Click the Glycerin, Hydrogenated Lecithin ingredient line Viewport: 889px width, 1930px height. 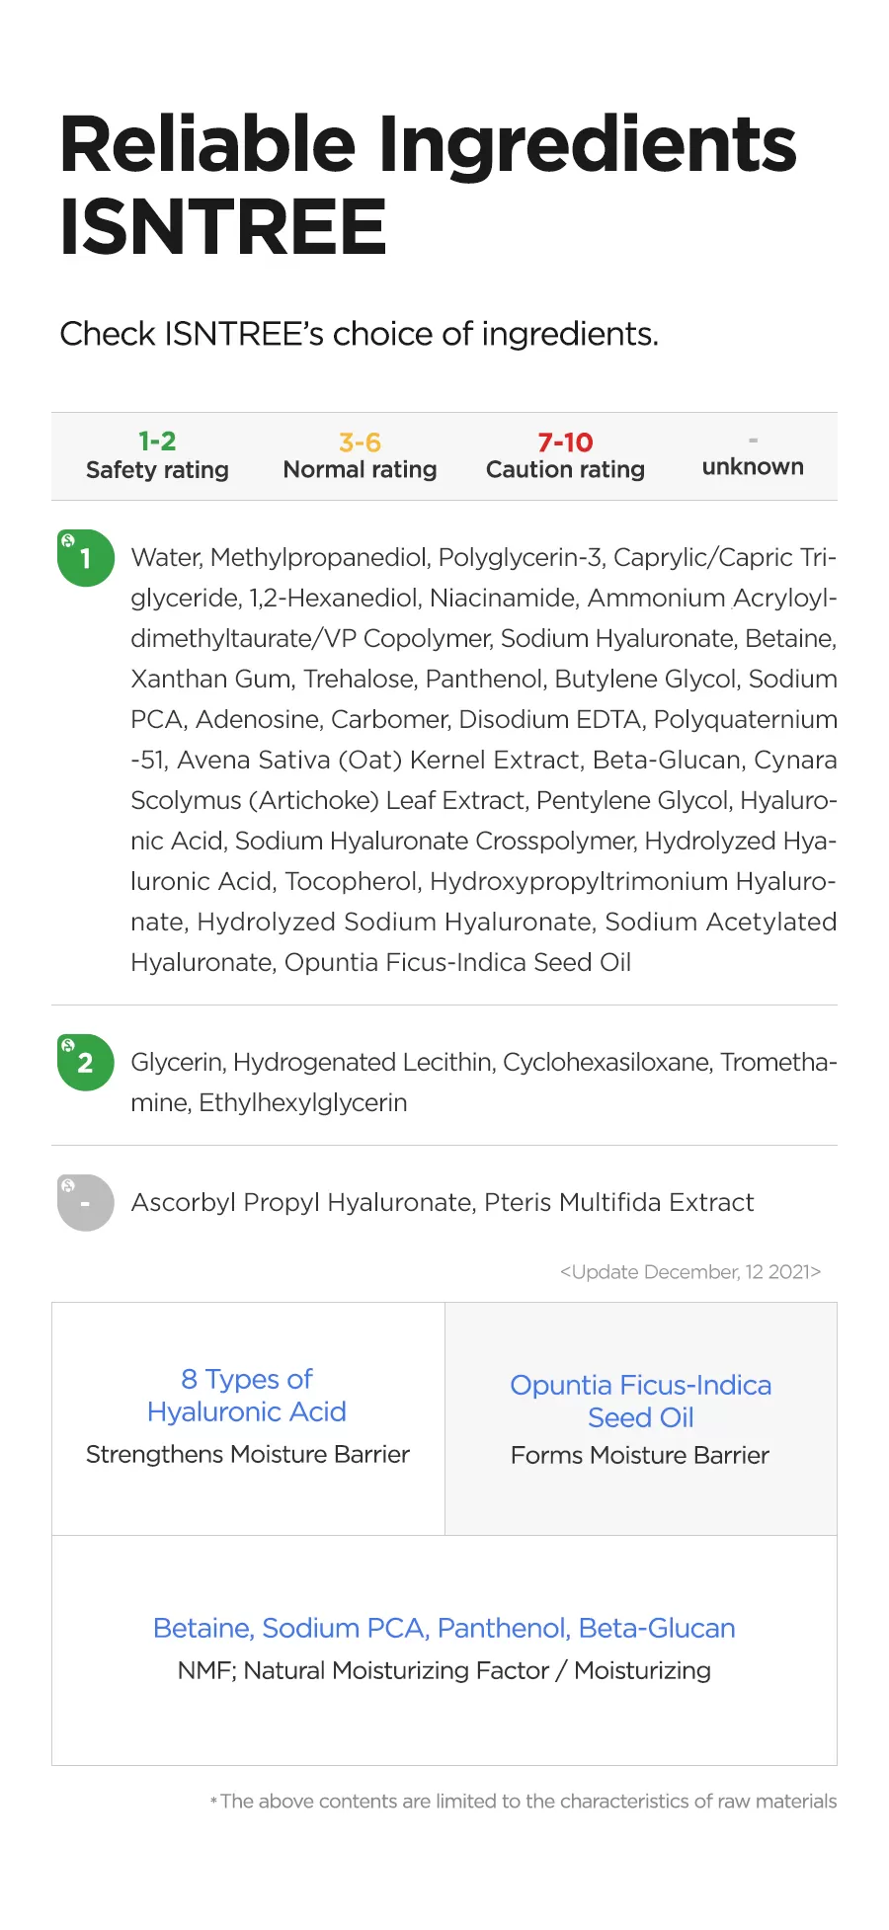pyautogui.click(x=483, y=1063)
